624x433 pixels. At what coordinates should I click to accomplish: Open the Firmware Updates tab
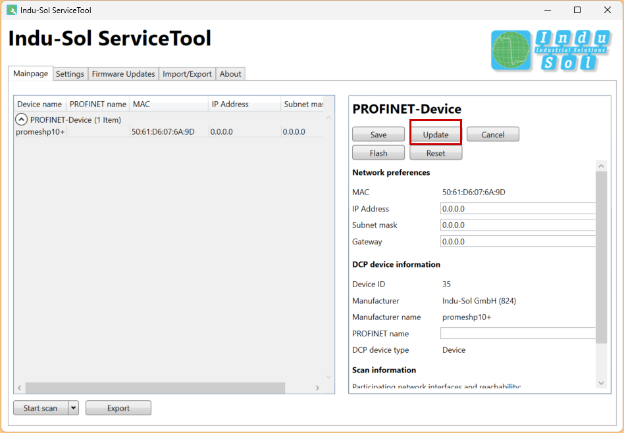(123, 74)
